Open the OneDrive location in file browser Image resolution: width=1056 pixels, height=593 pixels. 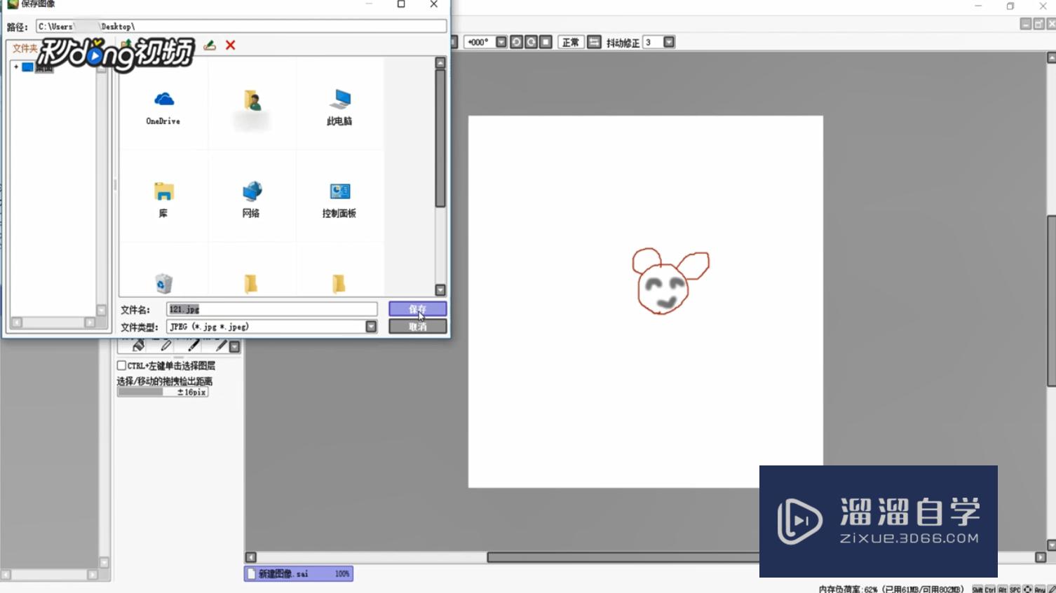pyautogui.click(x=163, y=107)
